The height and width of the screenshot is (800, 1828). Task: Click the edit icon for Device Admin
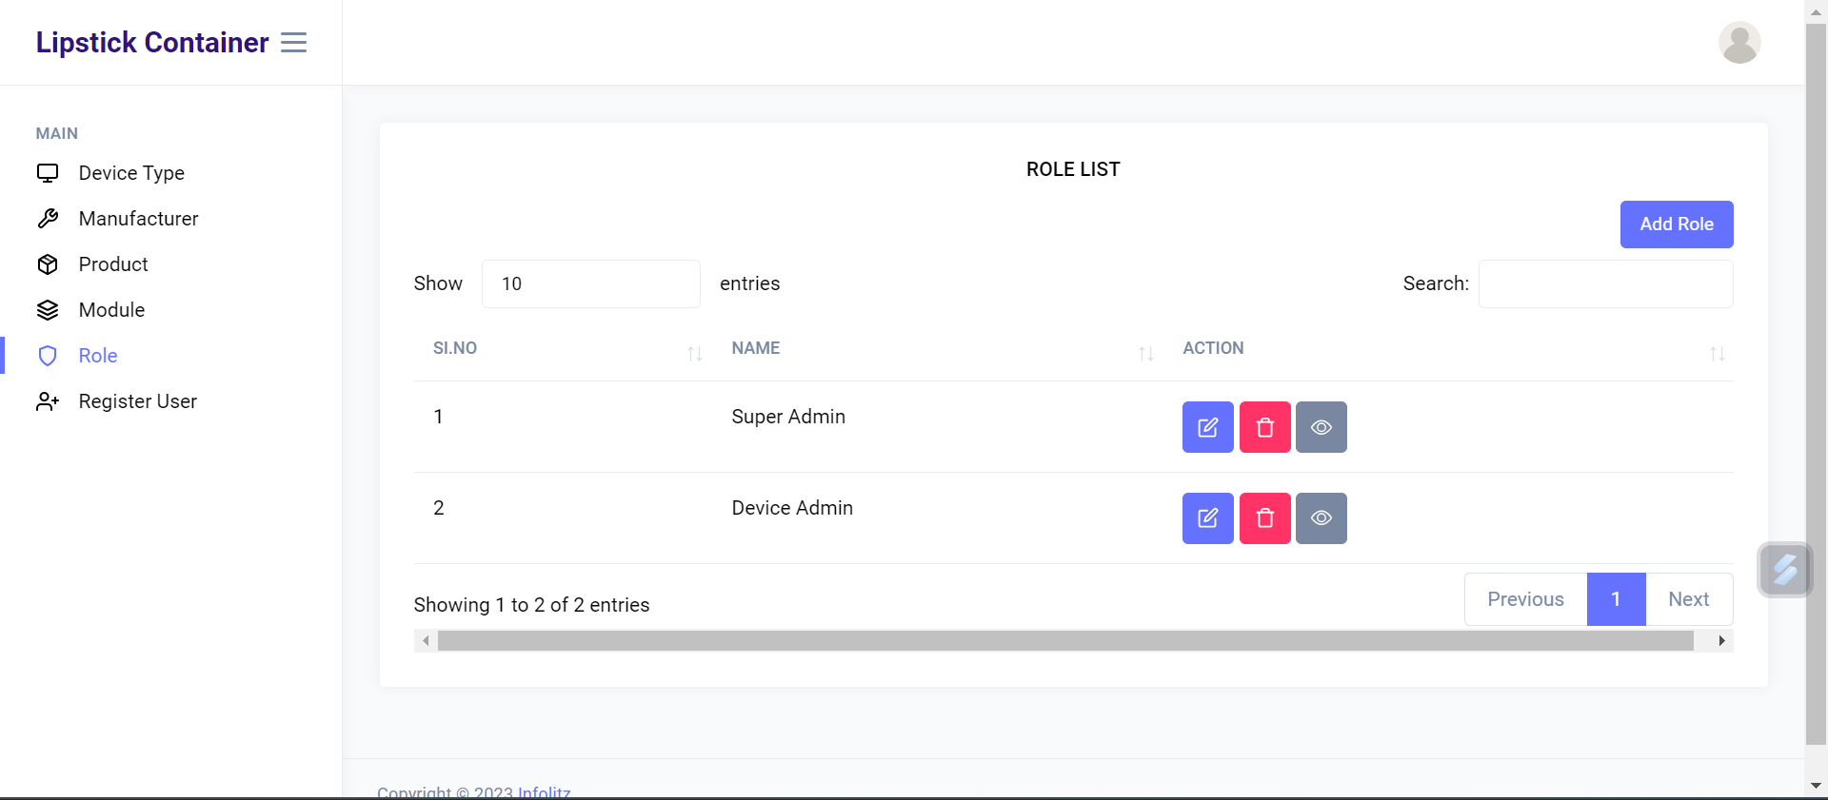pos(1207,518)
